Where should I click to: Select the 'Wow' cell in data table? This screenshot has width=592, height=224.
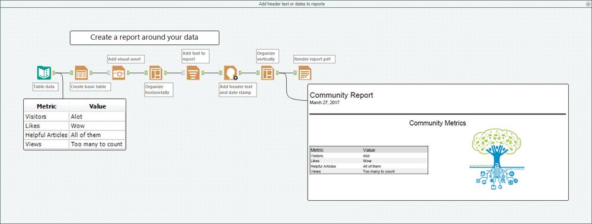coord(97,126)
